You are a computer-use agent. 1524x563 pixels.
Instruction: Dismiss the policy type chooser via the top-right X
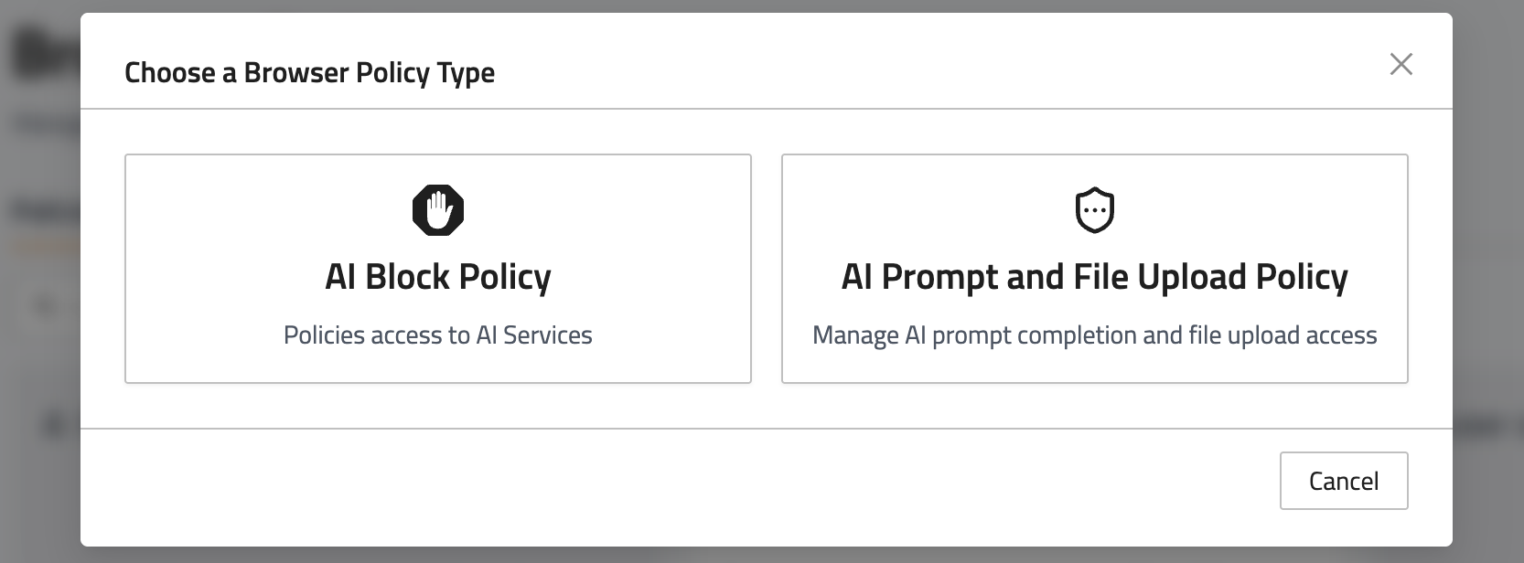[x=1401, y=64]
